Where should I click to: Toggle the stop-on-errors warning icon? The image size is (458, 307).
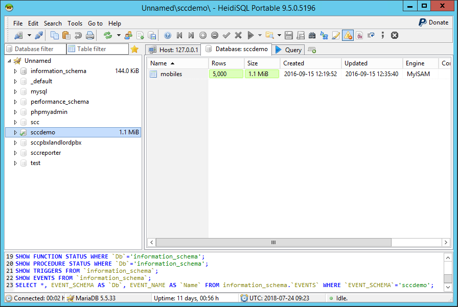pos(348,36)
